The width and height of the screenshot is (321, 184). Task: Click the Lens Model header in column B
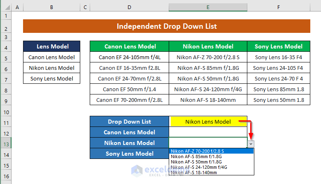[x=51, y=46]
